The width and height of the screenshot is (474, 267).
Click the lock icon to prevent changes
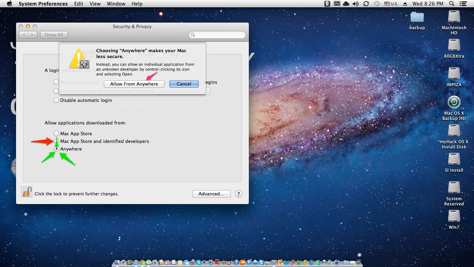click(26, 192)
